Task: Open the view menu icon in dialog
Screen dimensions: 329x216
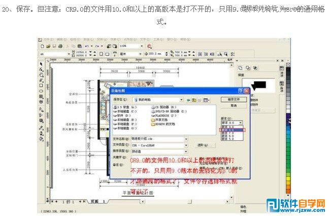Action: click(206, 100)
